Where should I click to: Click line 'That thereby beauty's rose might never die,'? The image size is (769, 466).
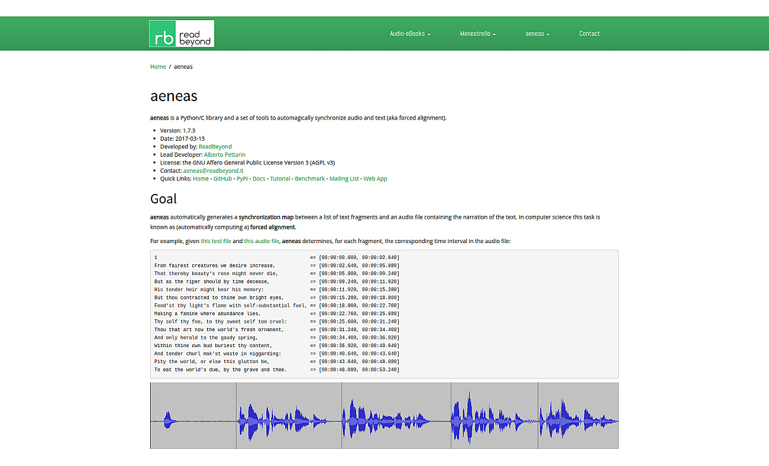point(217,274)
